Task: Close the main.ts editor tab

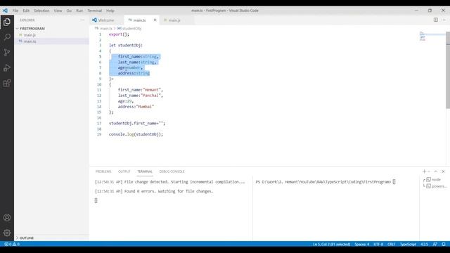Action: point(155,20)
